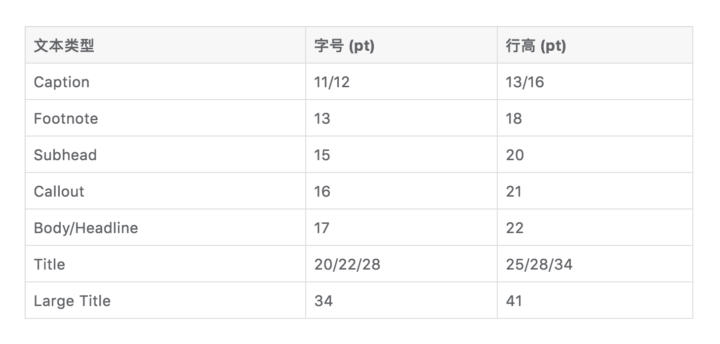Click Callout's font size value 16

pyautogui.click(x=322, y=191)
